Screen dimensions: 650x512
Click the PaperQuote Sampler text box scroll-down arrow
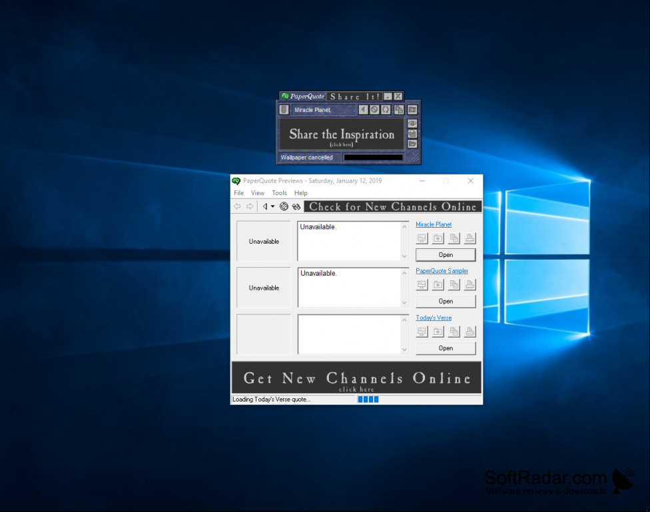click(404, 303)
